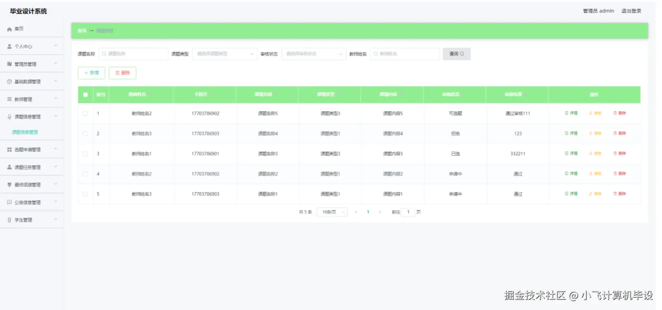Go to previous page arrow in pagination
The width and height of the screenshot is (662, 310).
pyautogui.click(x=356, y=212)
